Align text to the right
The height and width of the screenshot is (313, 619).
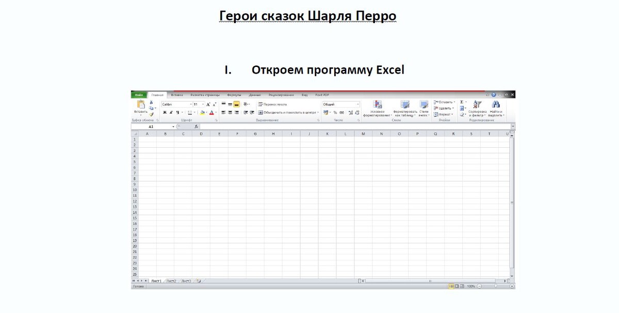(237, 112)
